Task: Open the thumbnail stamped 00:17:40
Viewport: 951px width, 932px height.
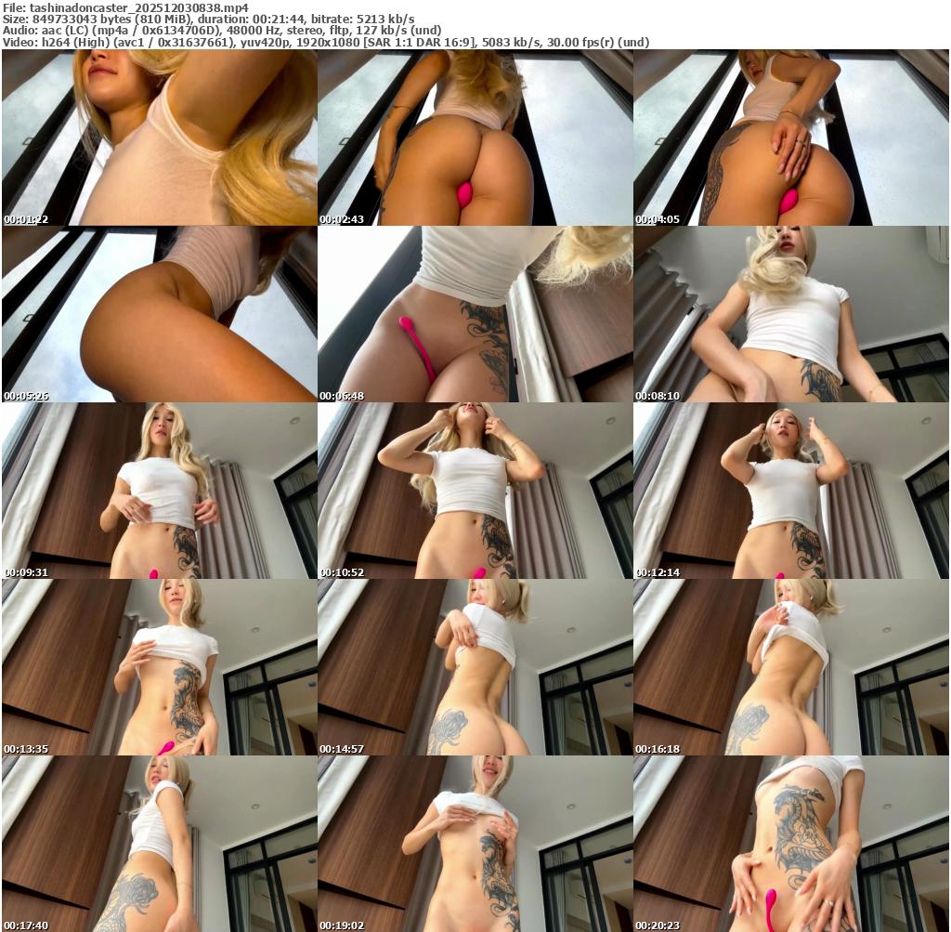Action: tap(160, 844)
